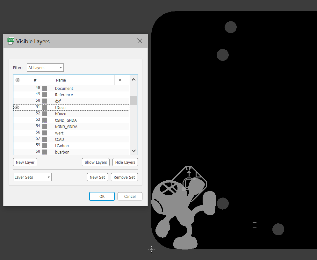
Task: Cancel the Visible Layers dialog
Action: [130, 196]
